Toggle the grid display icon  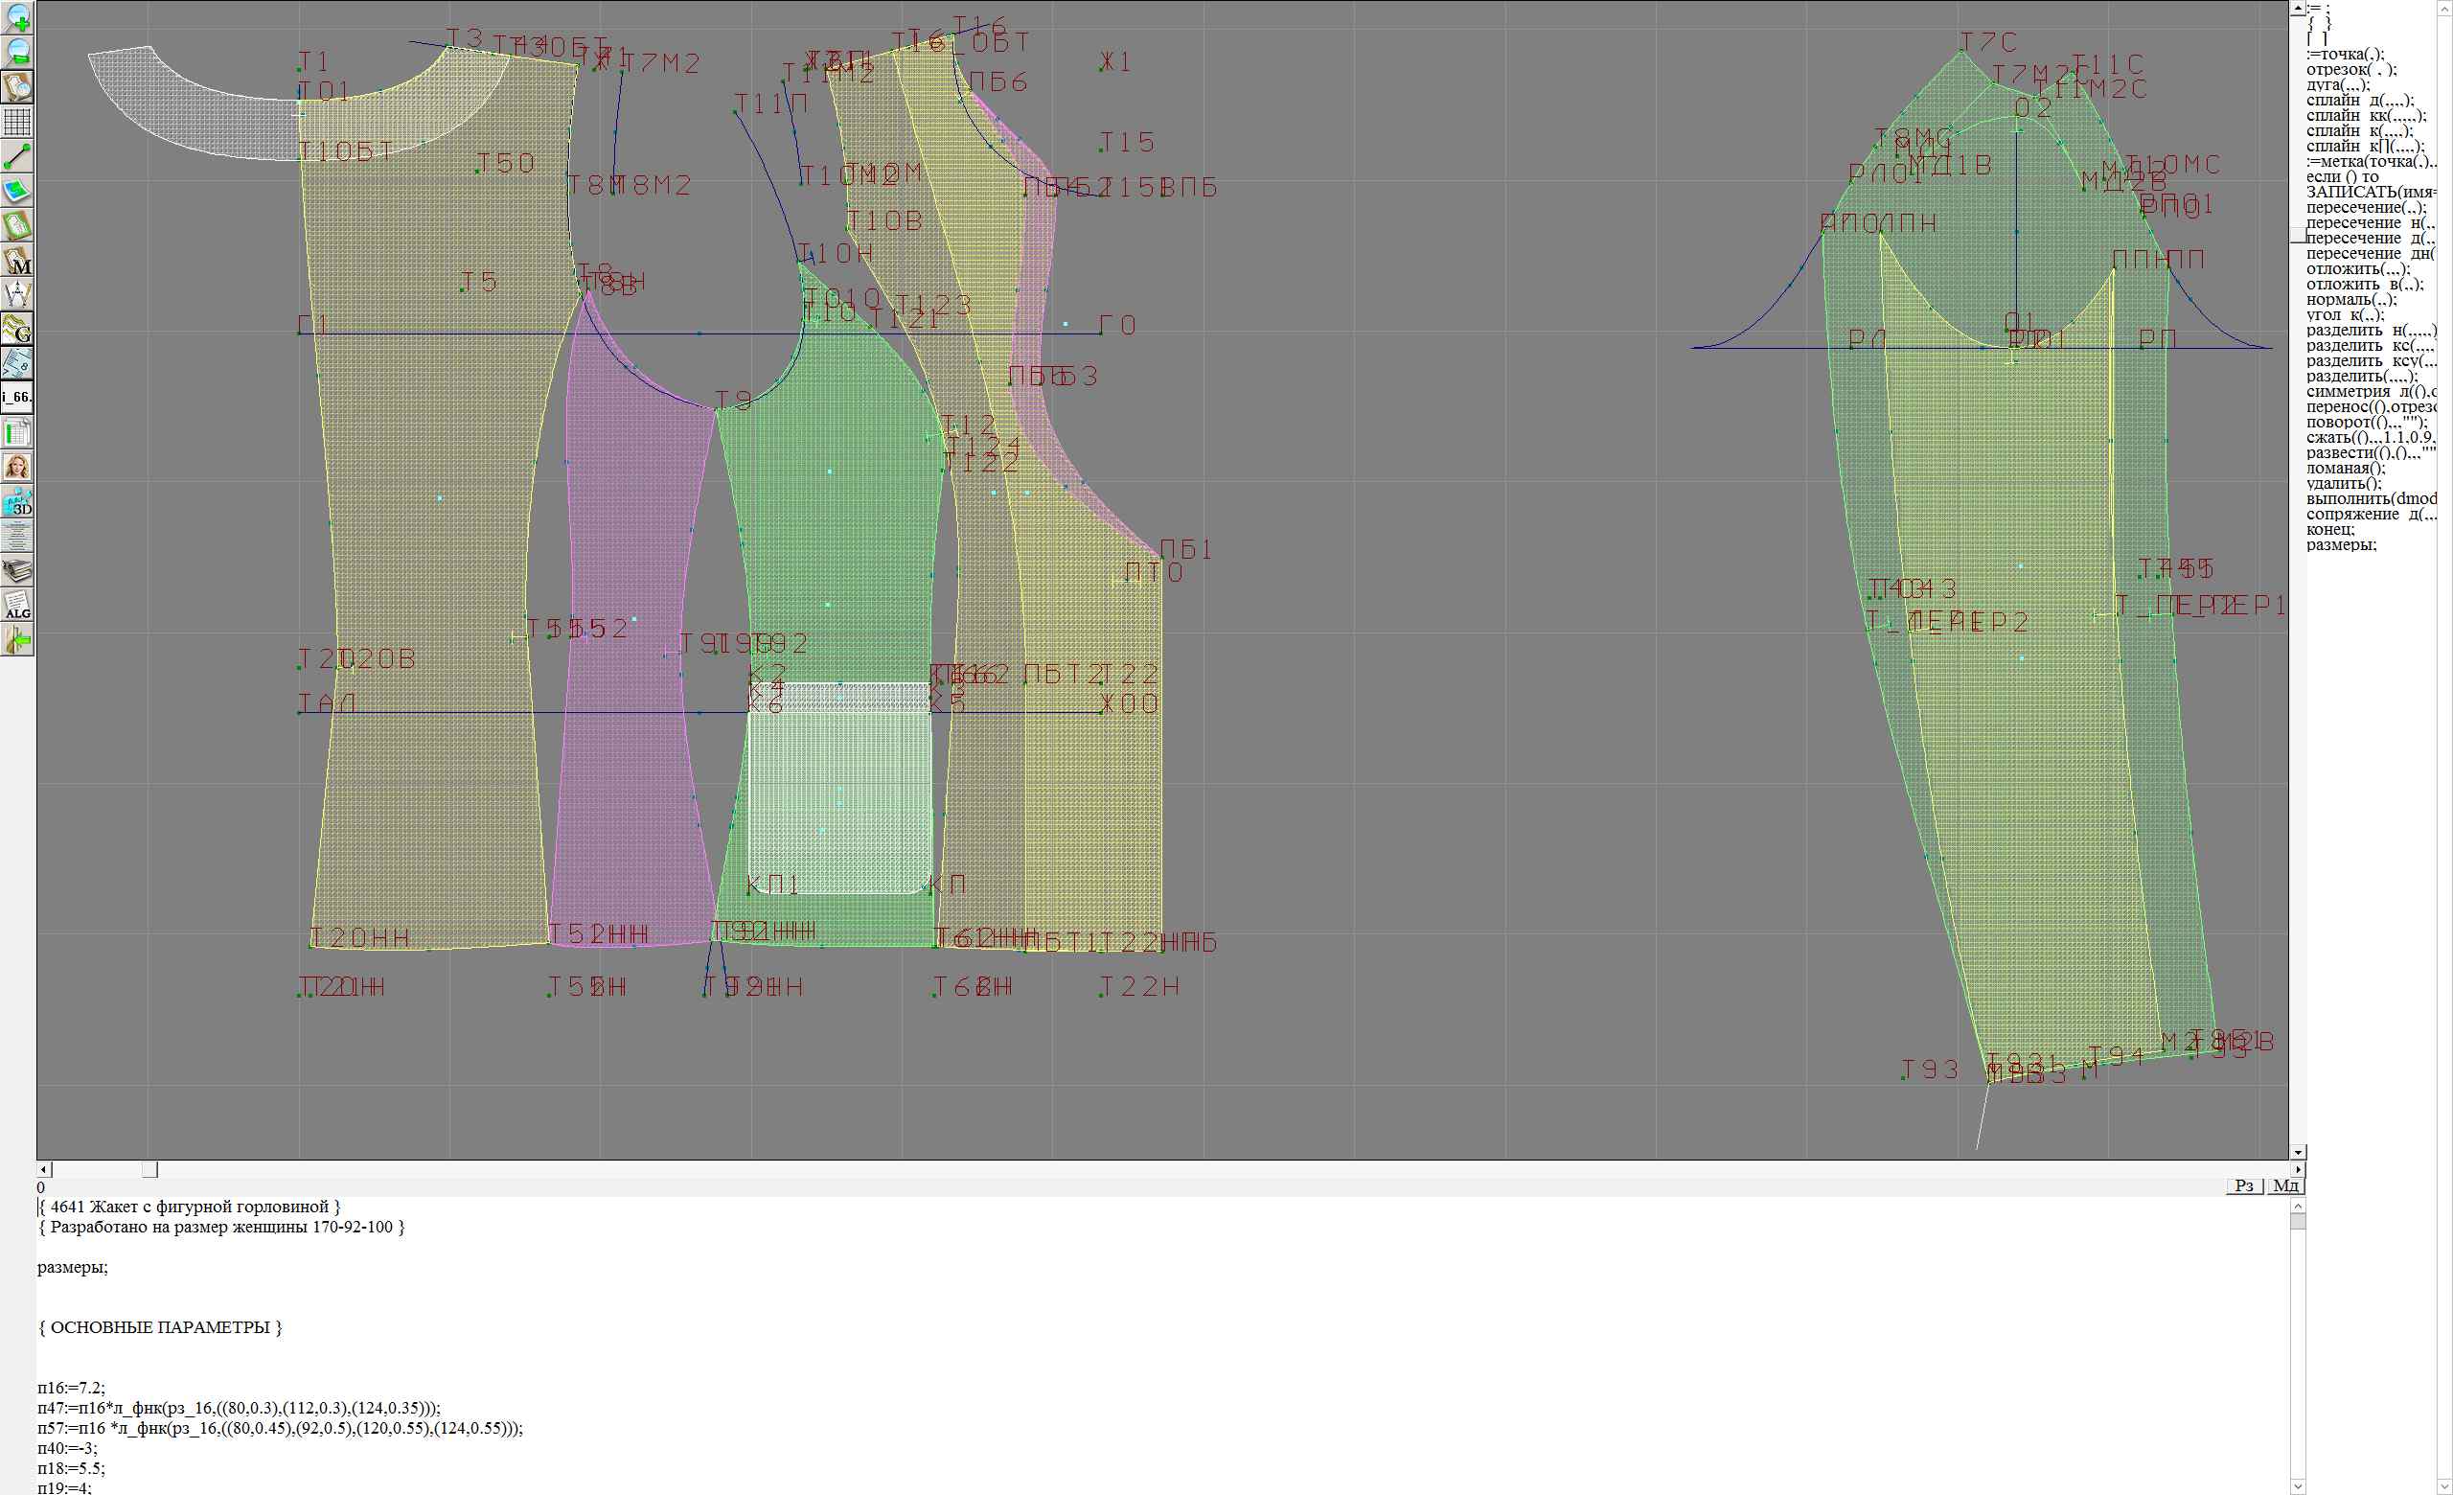coord(17,122)
